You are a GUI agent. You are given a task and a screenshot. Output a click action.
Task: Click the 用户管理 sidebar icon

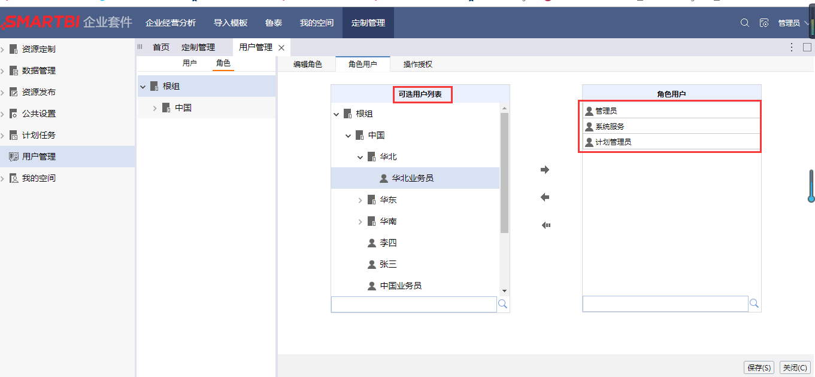pyautogui.click(x=14, y=157)
